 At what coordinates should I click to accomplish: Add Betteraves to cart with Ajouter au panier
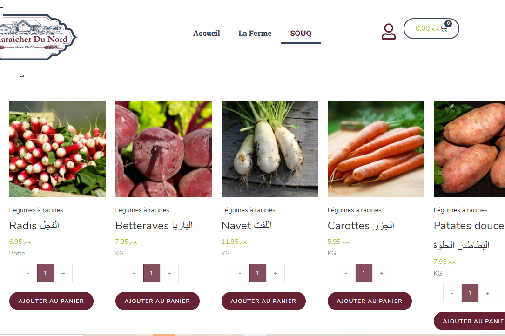pos(157,301)
